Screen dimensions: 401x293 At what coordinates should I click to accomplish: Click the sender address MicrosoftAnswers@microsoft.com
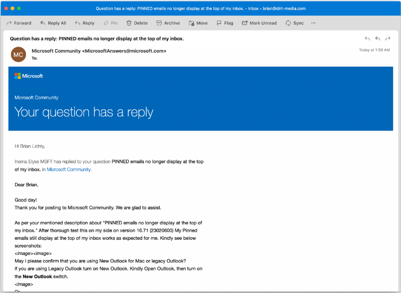[x=124, y=51]
